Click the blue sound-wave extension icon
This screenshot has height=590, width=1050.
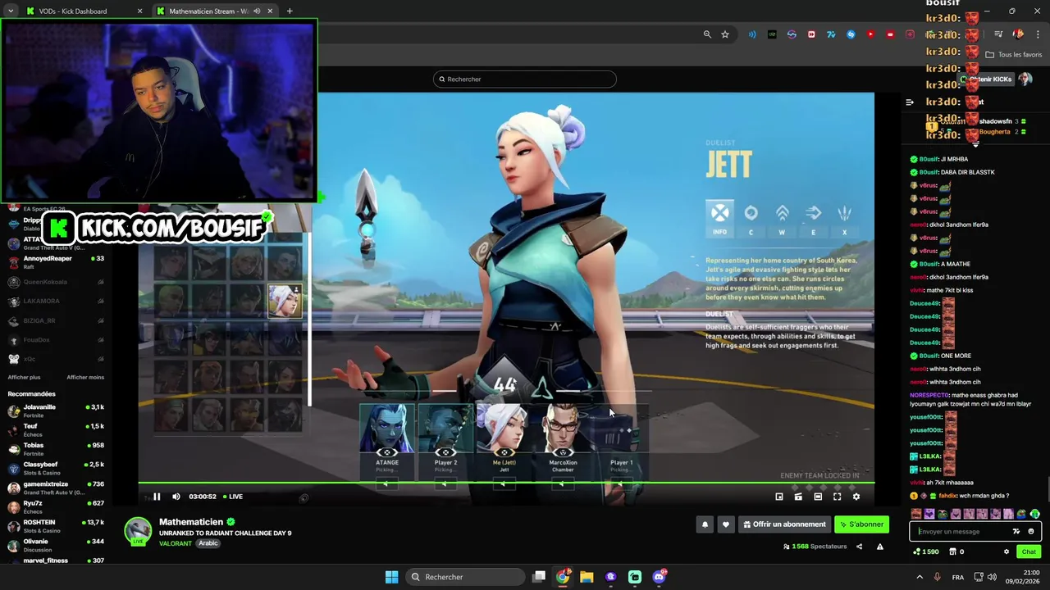click(x=752, y=34)
